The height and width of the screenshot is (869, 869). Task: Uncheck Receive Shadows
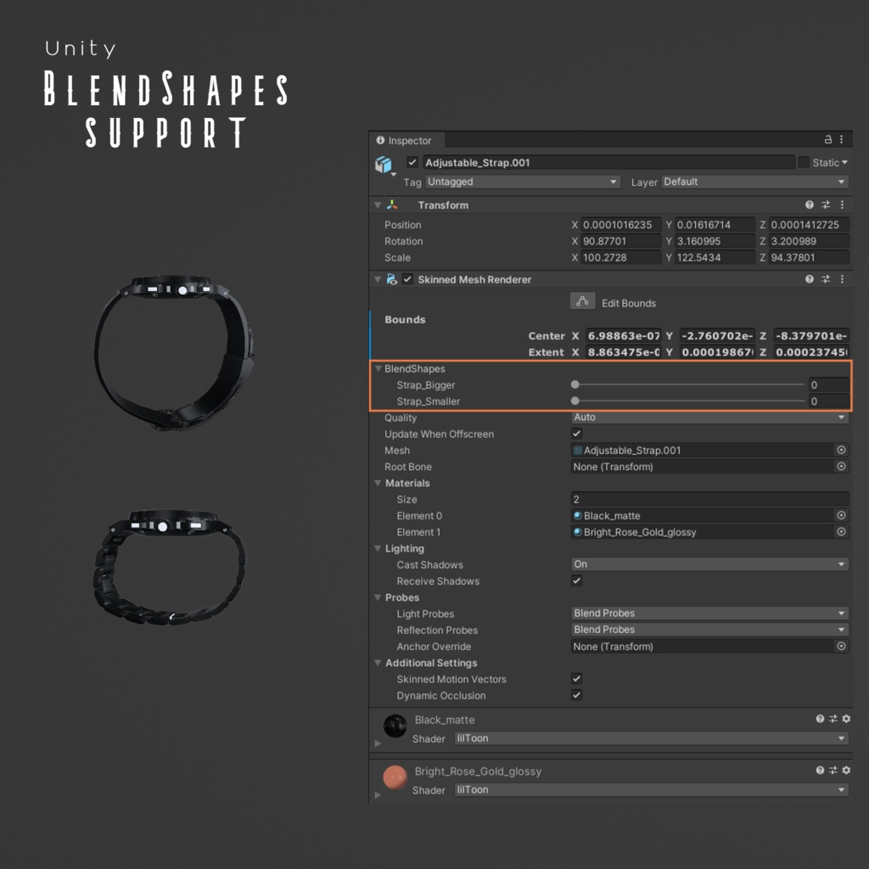577,580
